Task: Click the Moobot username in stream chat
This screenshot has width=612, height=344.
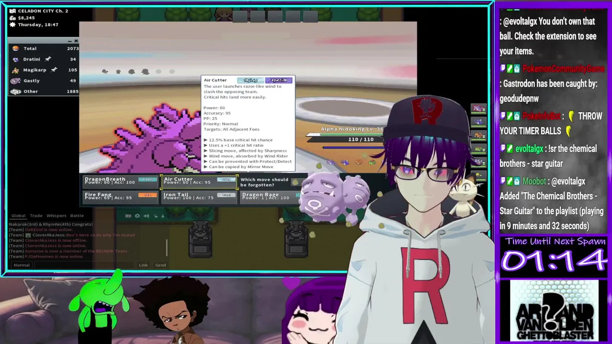Action: 534,181
